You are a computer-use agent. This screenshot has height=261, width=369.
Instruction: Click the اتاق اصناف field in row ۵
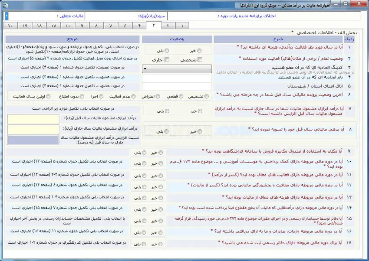point(177,86)
